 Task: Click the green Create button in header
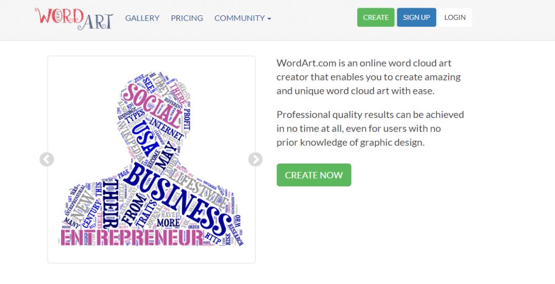[376, 17]
